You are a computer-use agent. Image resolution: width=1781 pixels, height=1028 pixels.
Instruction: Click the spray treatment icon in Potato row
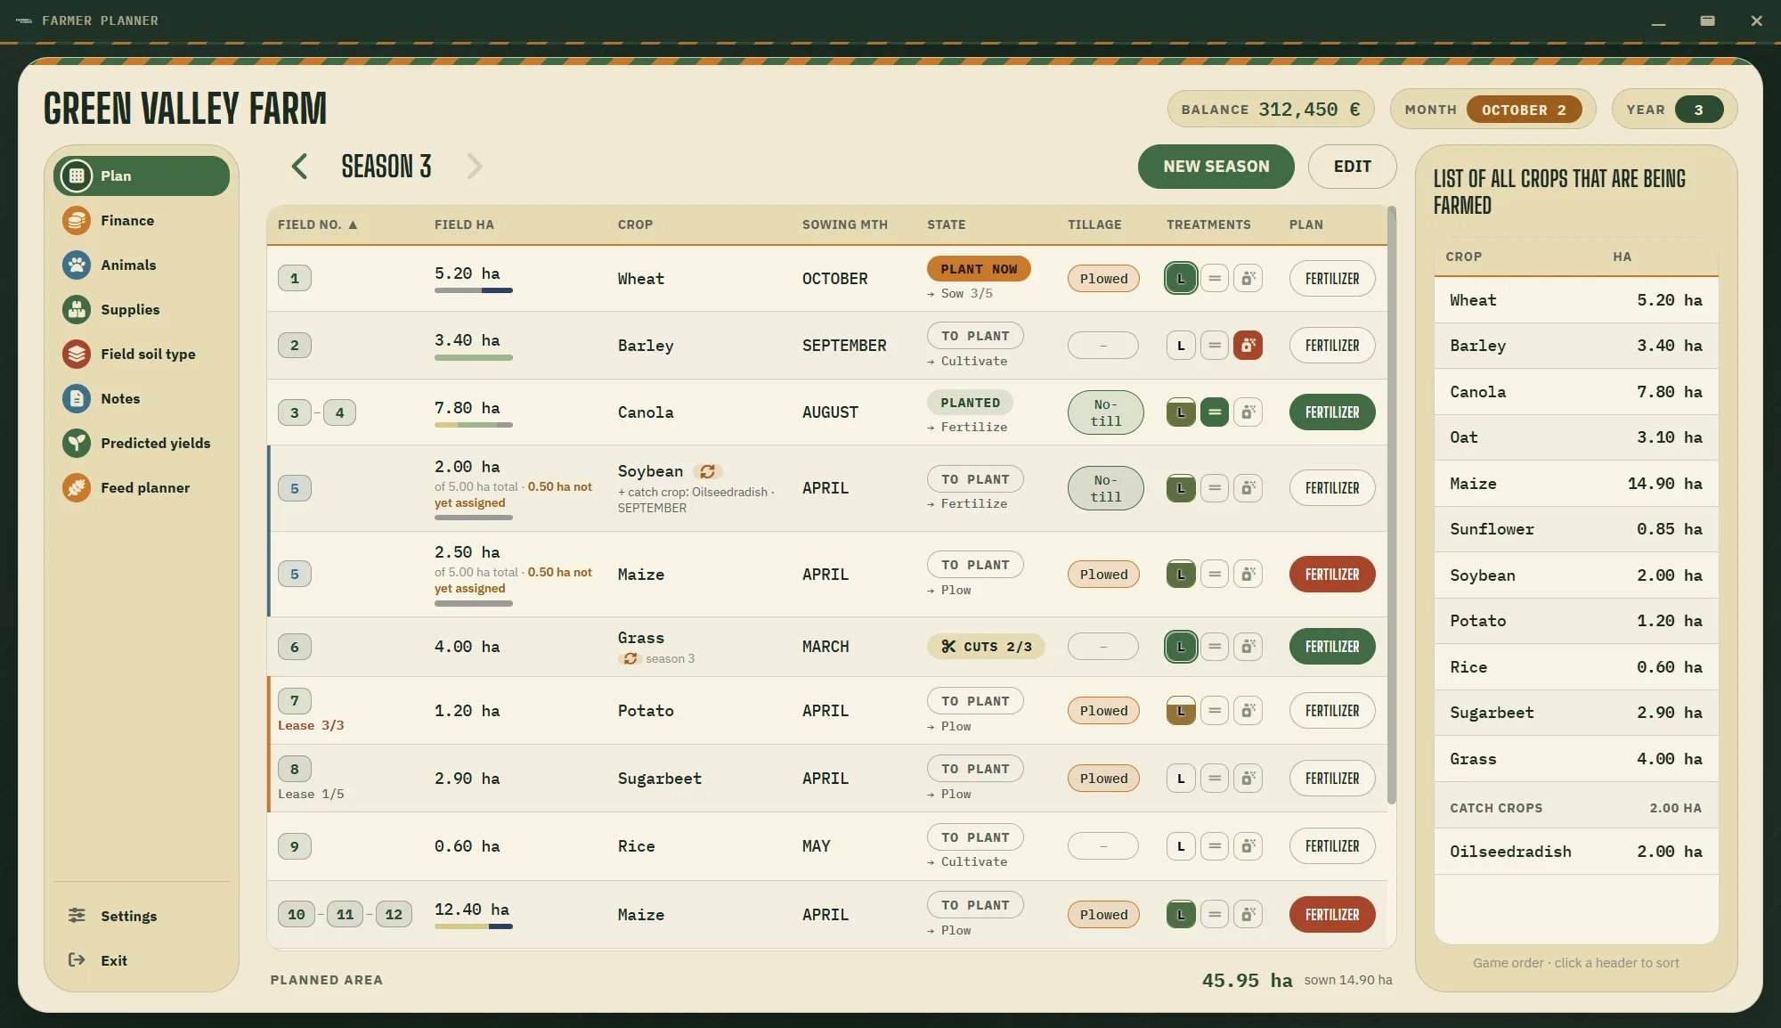click(1248, 711)
